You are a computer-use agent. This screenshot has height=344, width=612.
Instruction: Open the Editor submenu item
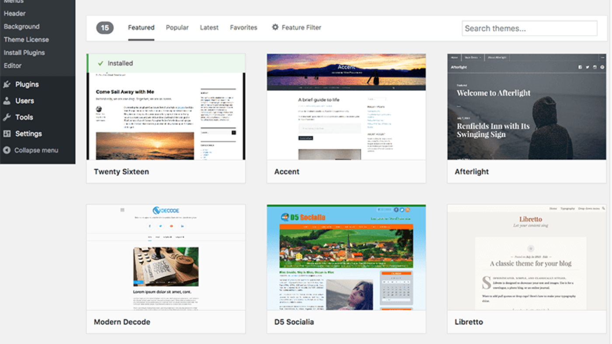[13, 65]
